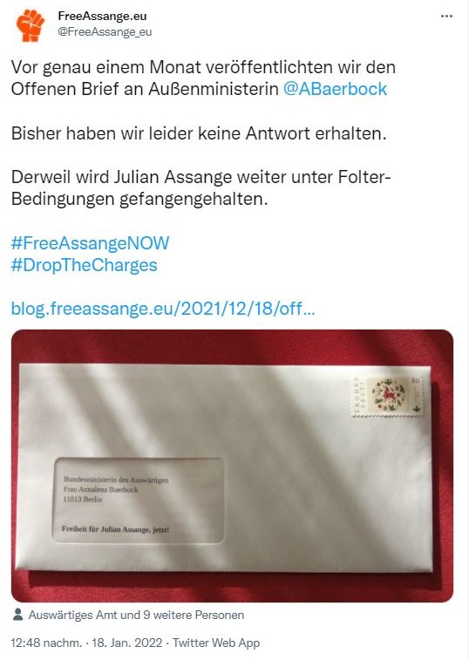The height and width of the screenshot is (660, 469).
Task: Open the #DropTheCharges hashtag
Action: coord(85,265)
